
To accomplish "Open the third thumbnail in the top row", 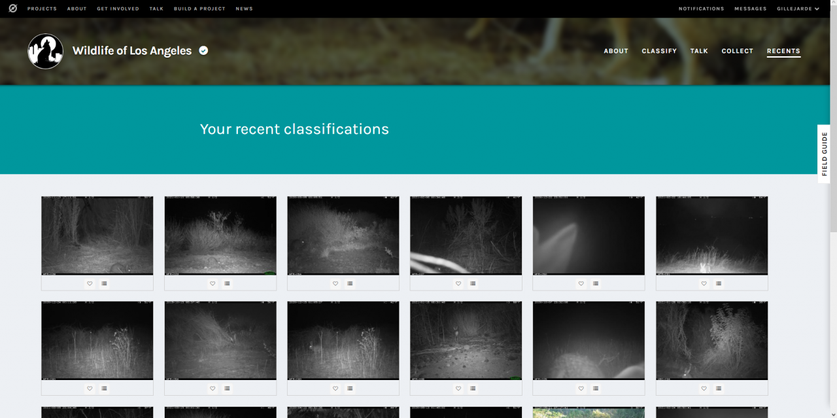I will (343, 235).
